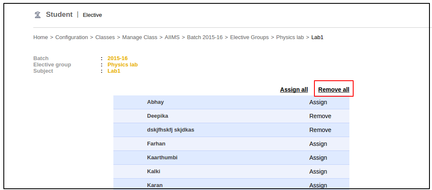Remove dskjfhskfj skjdkas from the elective
432x190 pixels.
[320, 130]
